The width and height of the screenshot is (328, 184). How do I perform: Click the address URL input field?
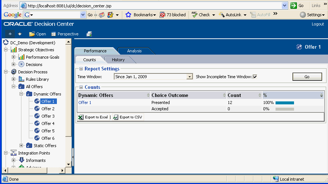[154, 6]
